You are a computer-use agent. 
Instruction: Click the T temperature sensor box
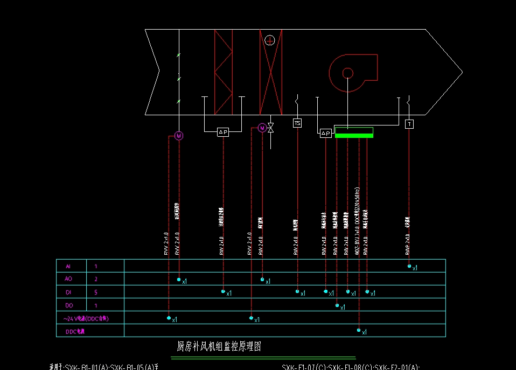click(409, 124)
